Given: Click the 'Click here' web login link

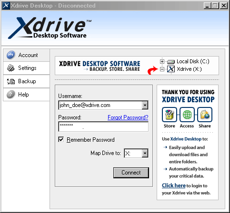Looking at the screenshot, I should [x=174, y=185].
